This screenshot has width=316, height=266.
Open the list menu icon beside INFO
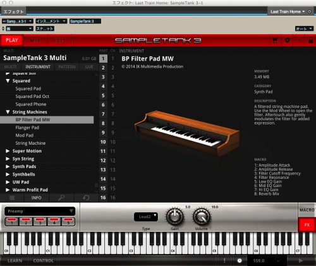12,198
